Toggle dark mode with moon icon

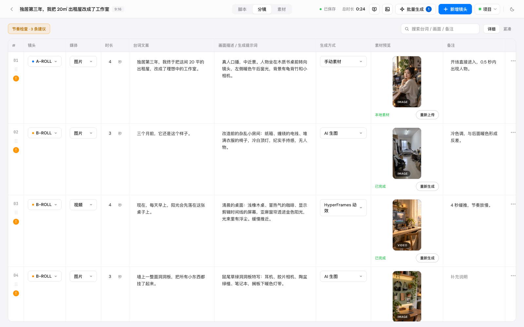pyautogui.click(x=512, y=9)
